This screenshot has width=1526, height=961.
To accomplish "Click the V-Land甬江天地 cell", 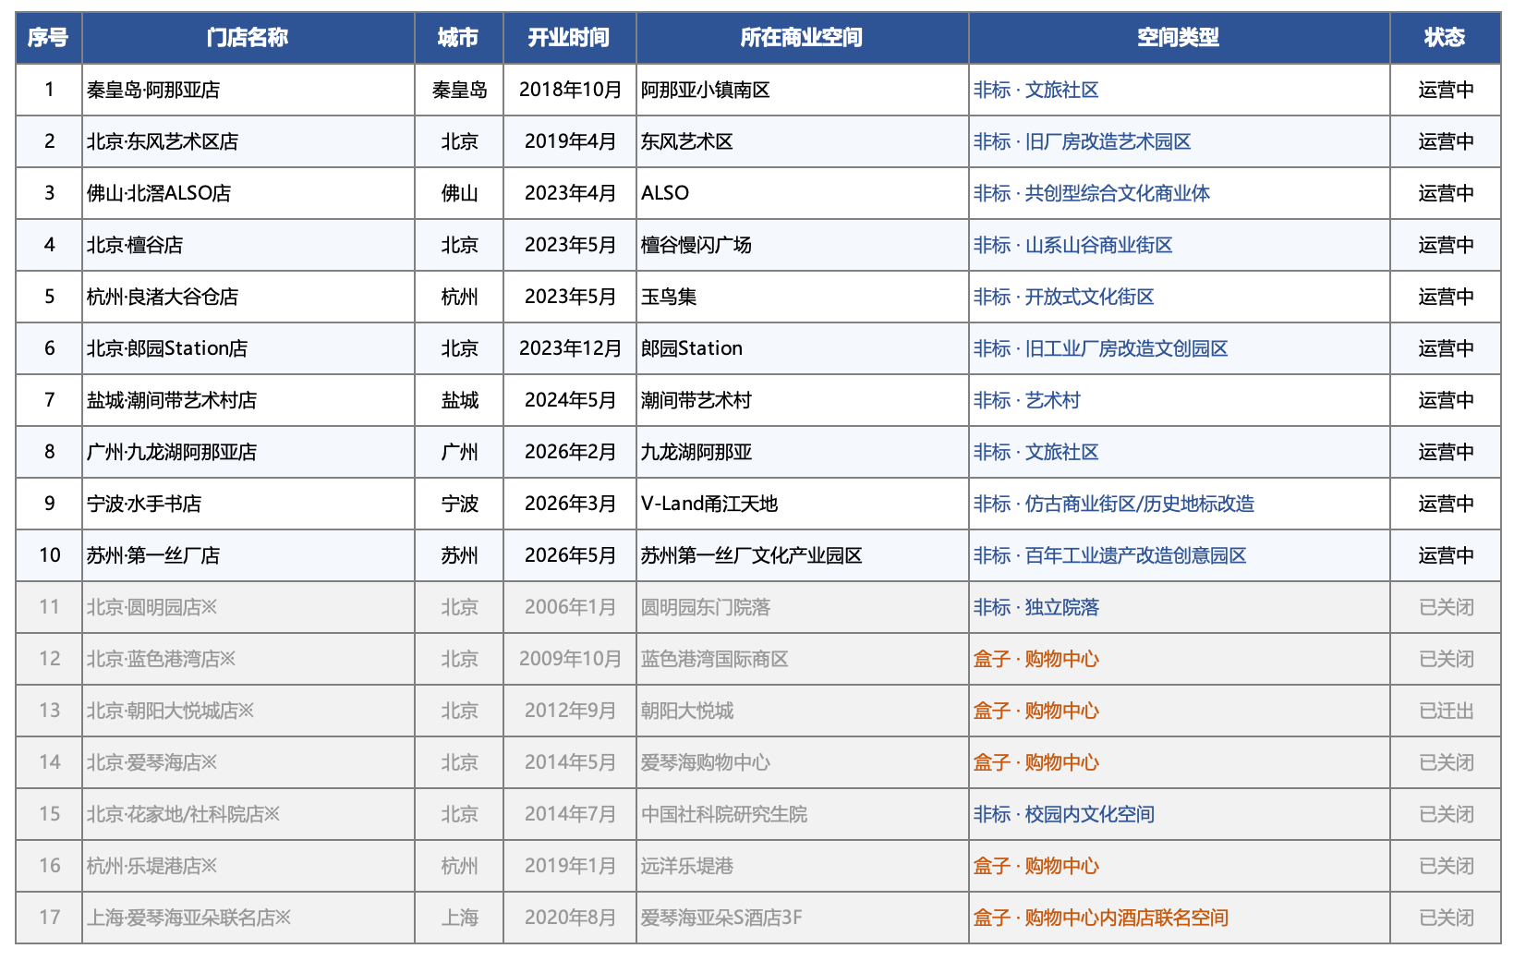I will (802, 504).
